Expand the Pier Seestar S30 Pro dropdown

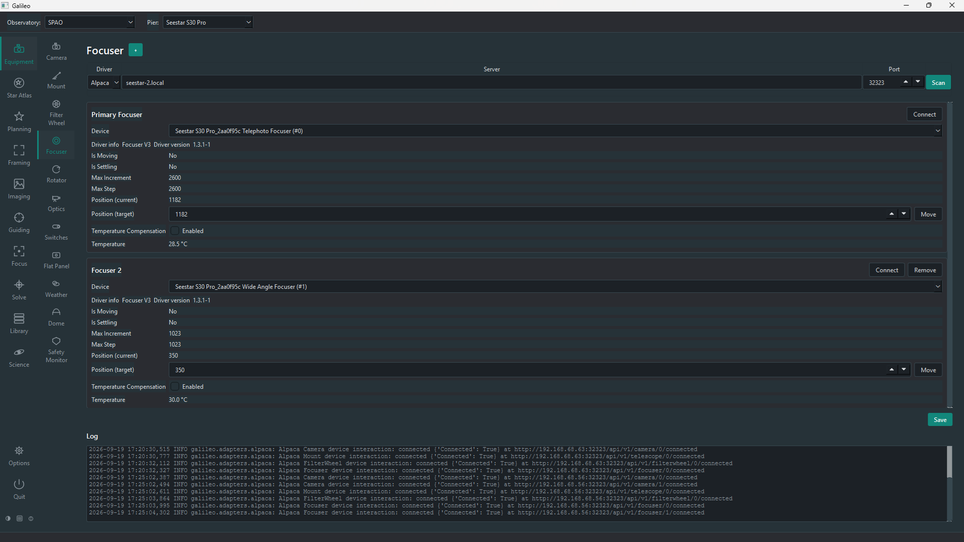tap(207, 22)
